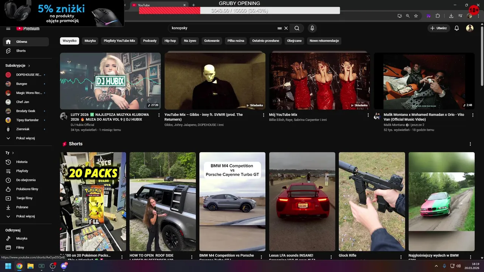
Task: Open the Windows Start menu
Action: pyautogui.click(x=8, y=266)
